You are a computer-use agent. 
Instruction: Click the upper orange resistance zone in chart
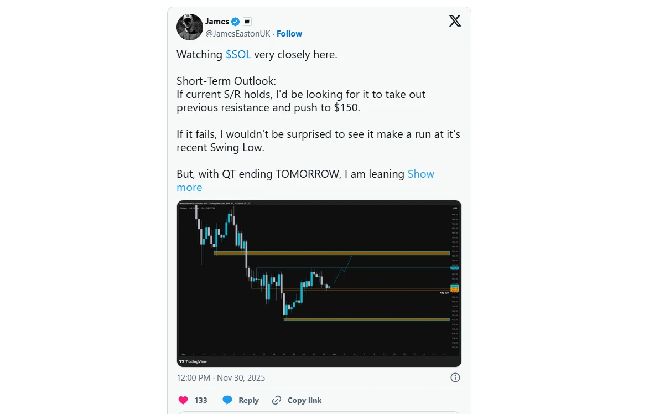click(x=332, y=253)
